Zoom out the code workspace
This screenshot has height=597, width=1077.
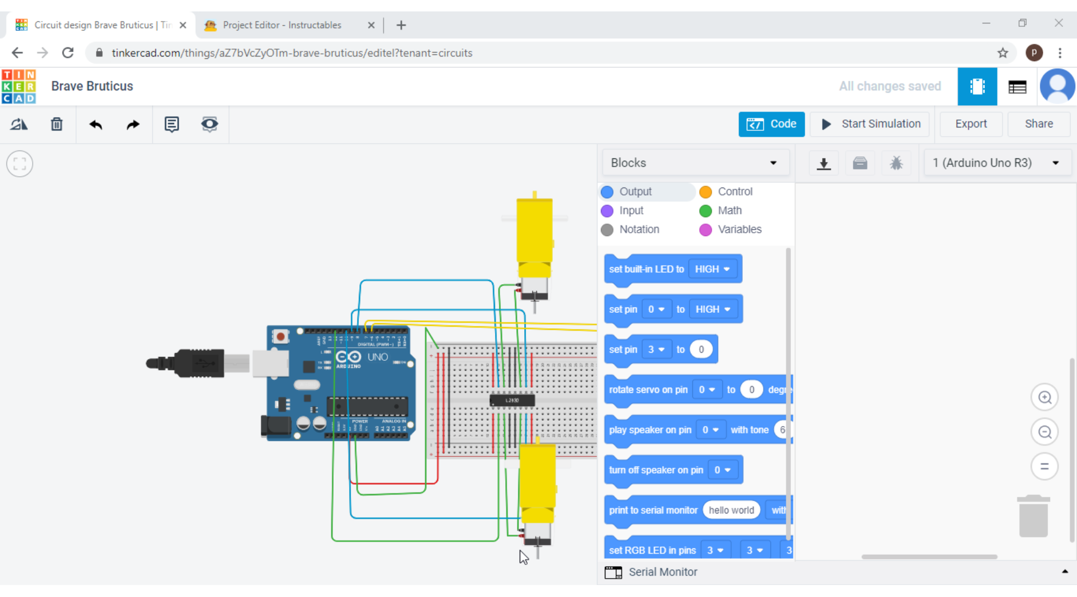pyautogui.click(x=1044, y=432)
